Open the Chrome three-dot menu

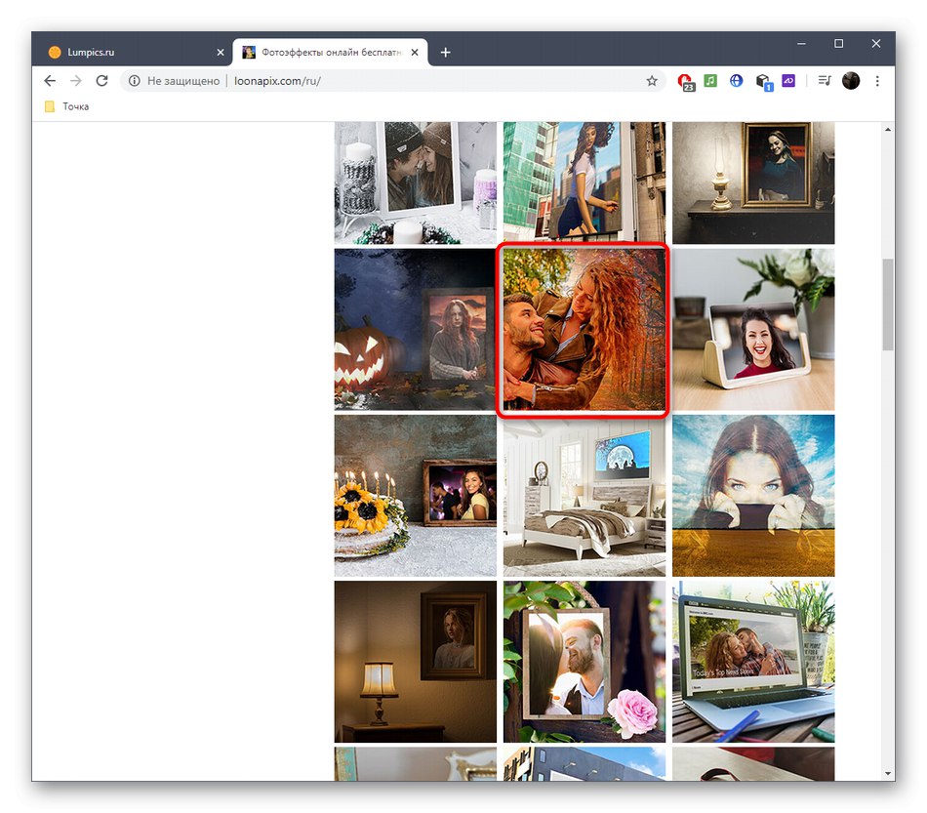point(877,81)
